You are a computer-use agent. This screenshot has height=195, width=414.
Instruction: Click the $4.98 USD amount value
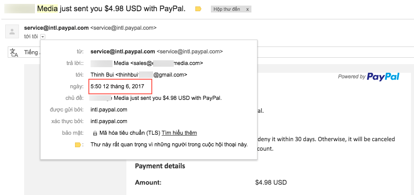[271, 183]
